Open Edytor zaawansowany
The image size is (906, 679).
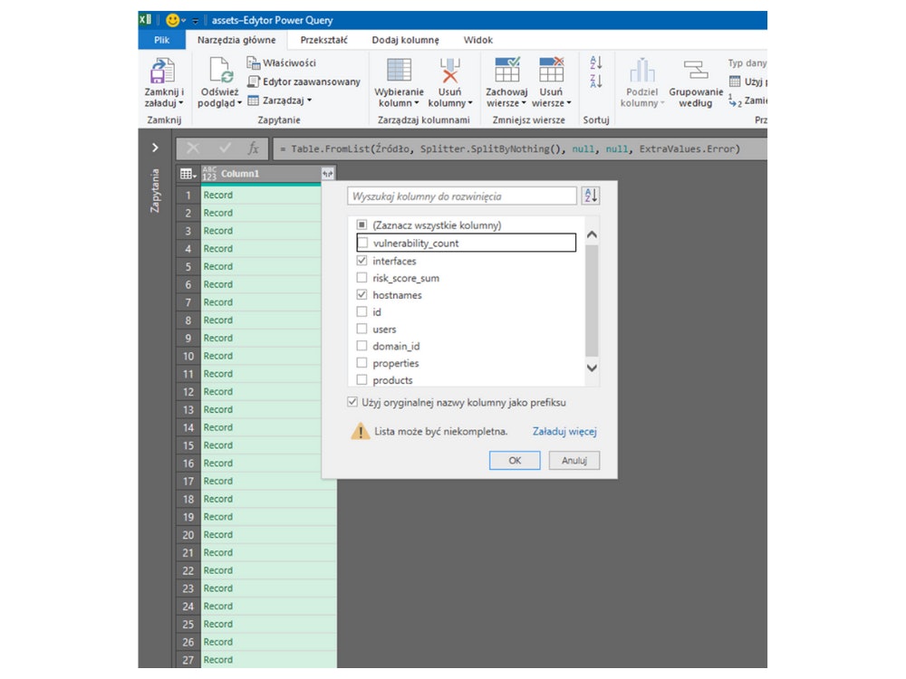[x=304, y=81]
